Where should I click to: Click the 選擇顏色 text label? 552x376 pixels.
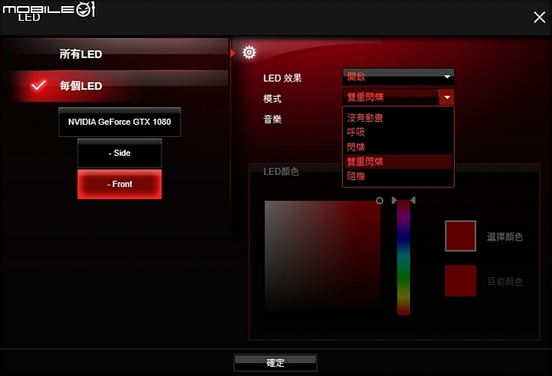point(504,237)
